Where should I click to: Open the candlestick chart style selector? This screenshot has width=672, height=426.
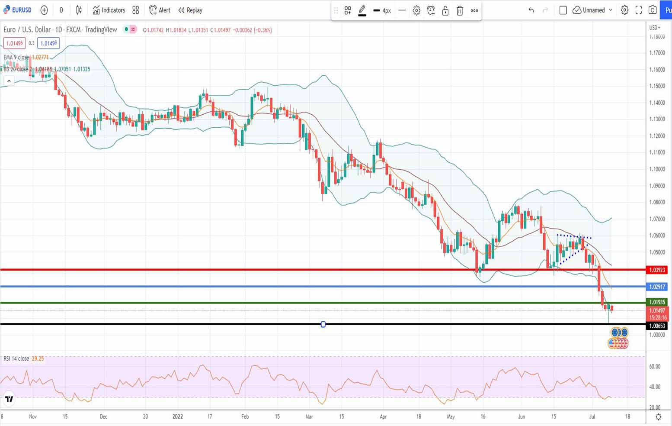pos(79,10)
